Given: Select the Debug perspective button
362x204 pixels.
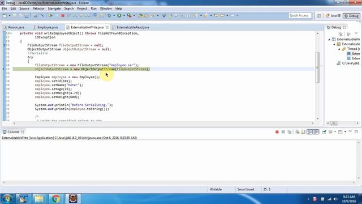Looking at the screenshot, I should [x=351, y=16].
